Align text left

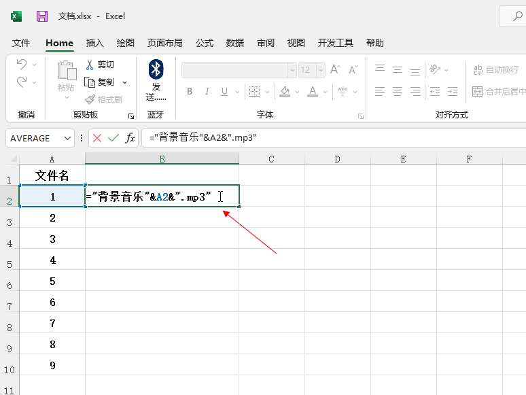click(x=380, y=91)
